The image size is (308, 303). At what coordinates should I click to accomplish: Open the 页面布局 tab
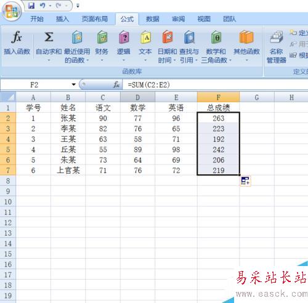pos(95,19)
